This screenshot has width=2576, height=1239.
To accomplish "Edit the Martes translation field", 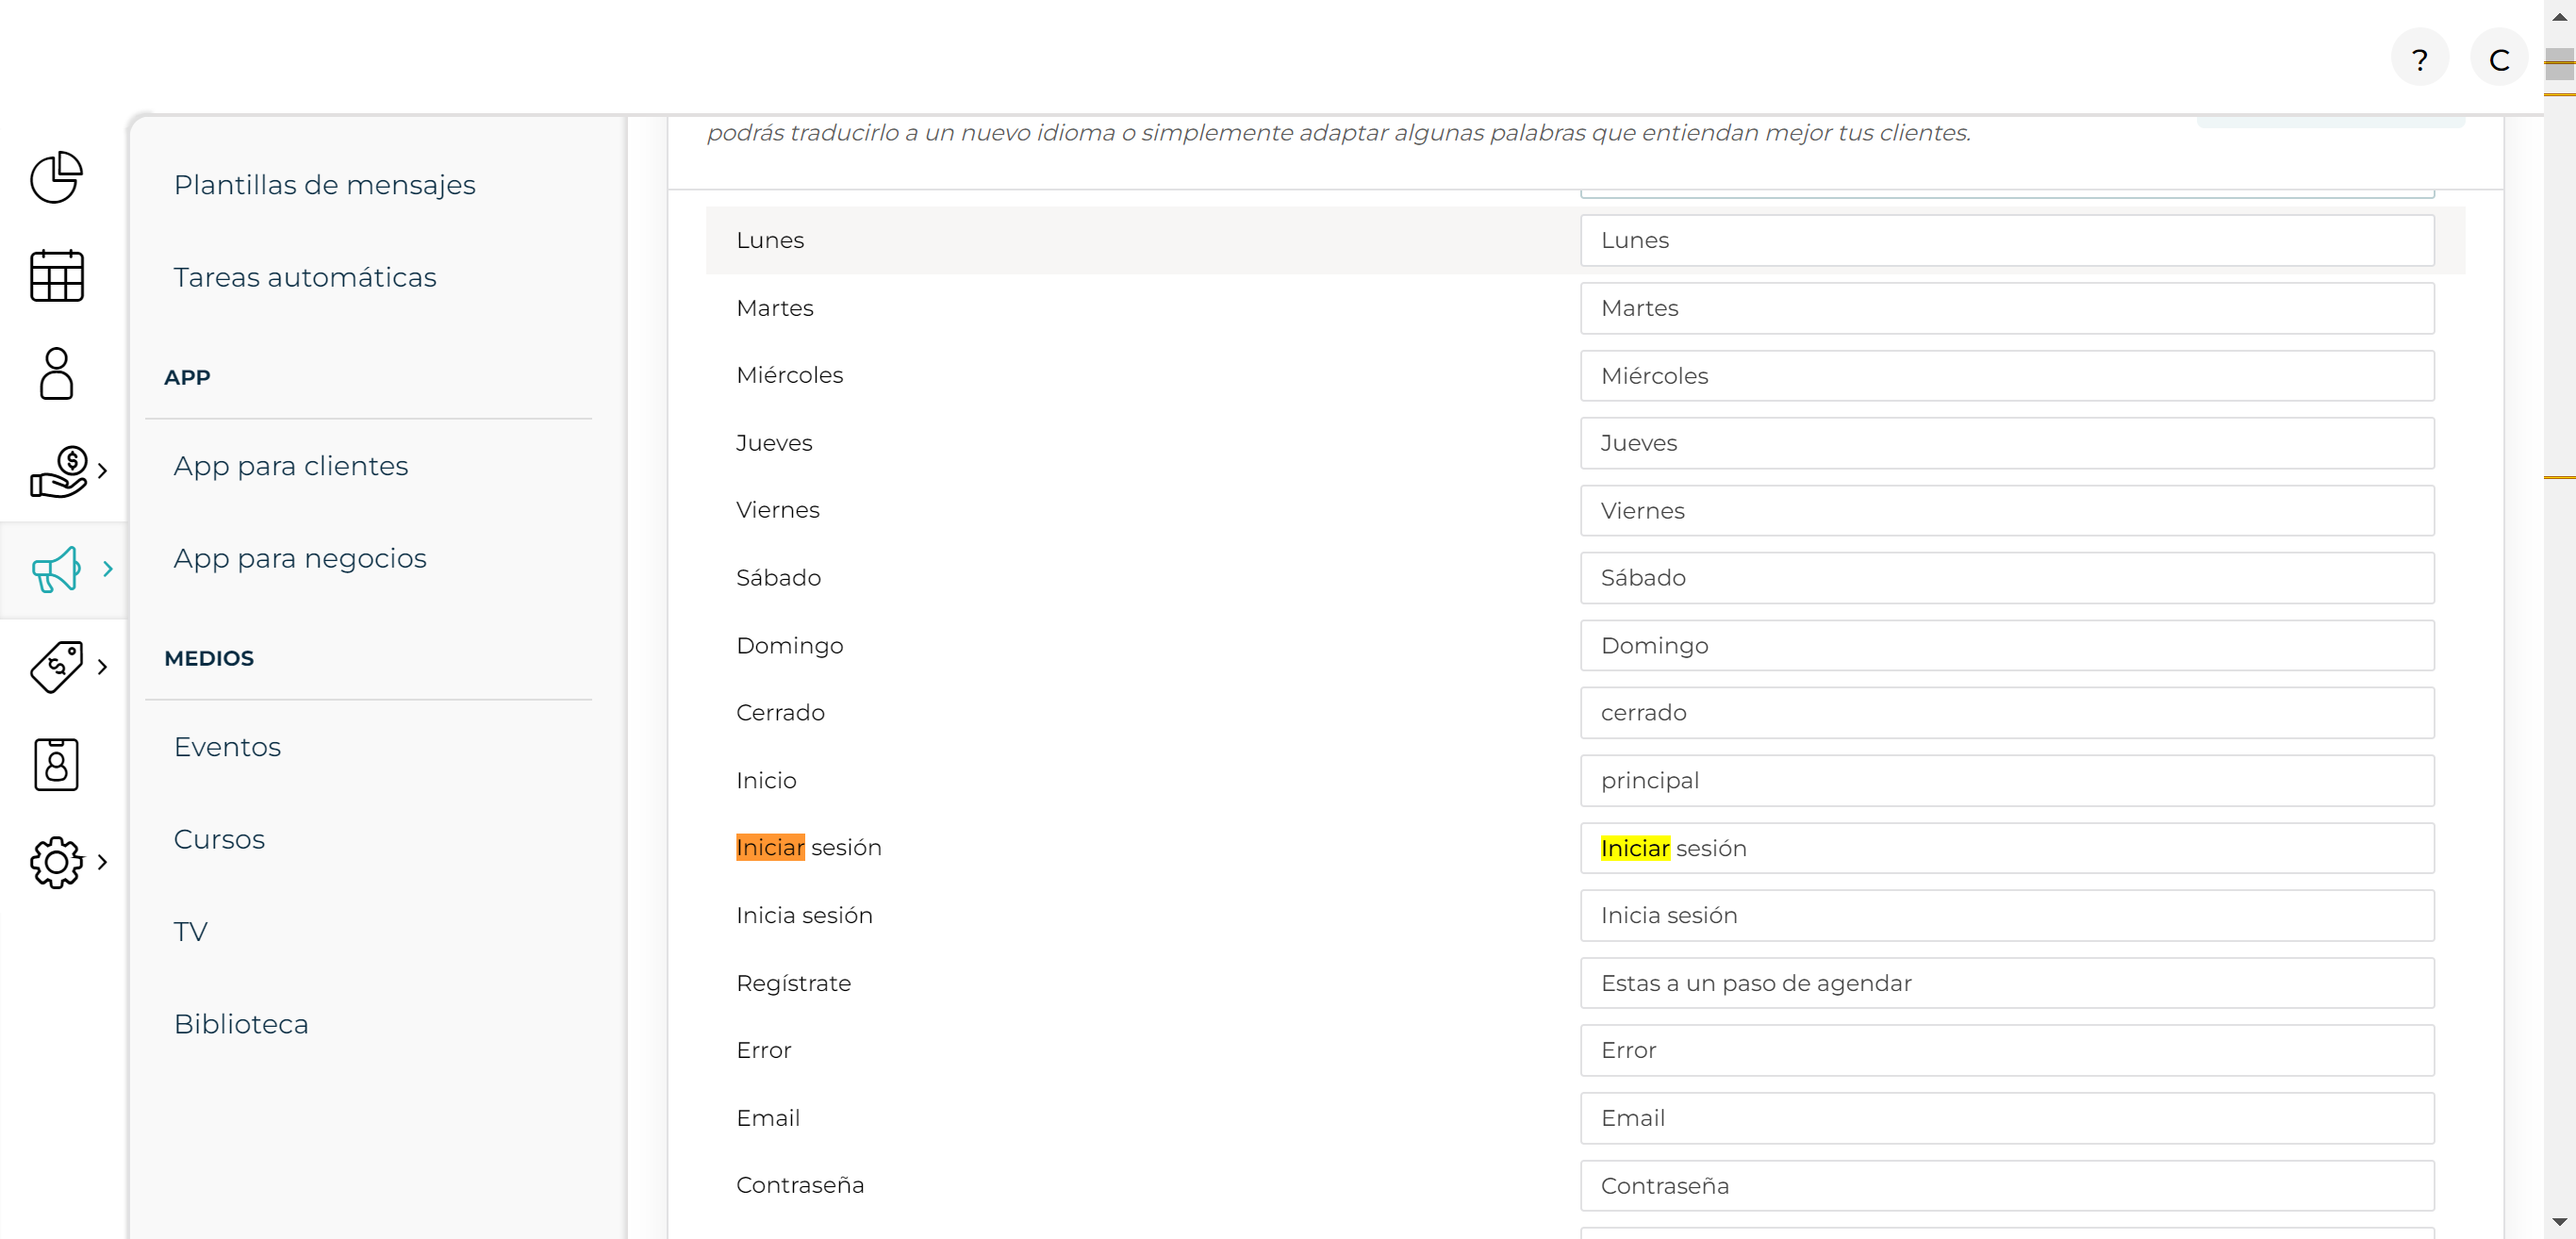I will point(2007,308).
